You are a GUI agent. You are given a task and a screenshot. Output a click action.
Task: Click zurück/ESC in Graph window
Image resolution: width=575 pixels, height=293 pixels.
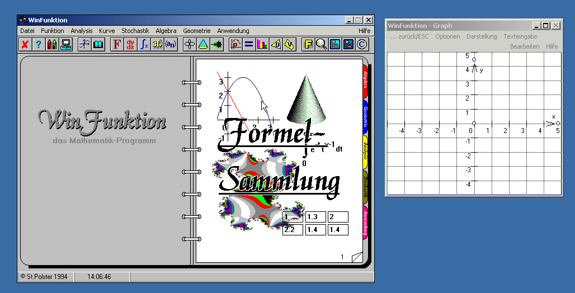point(409,36)
